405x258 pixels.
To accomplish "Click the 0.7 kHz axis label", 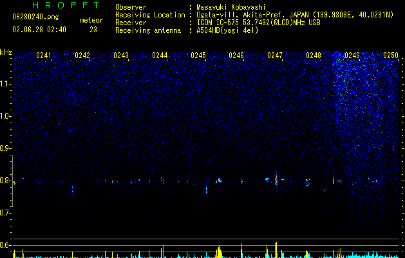I will pyautogui.click(x=5, y=213).
